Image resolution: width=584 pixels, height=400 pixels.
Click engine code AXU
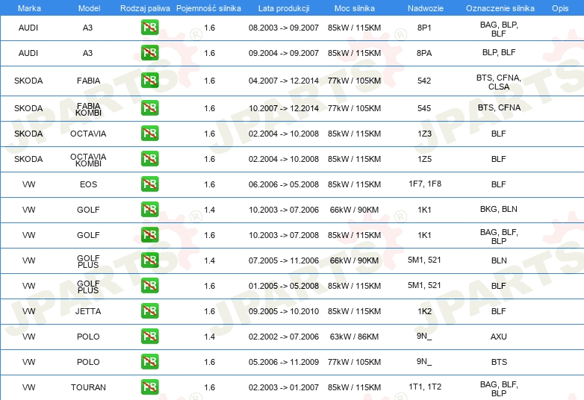499,337
